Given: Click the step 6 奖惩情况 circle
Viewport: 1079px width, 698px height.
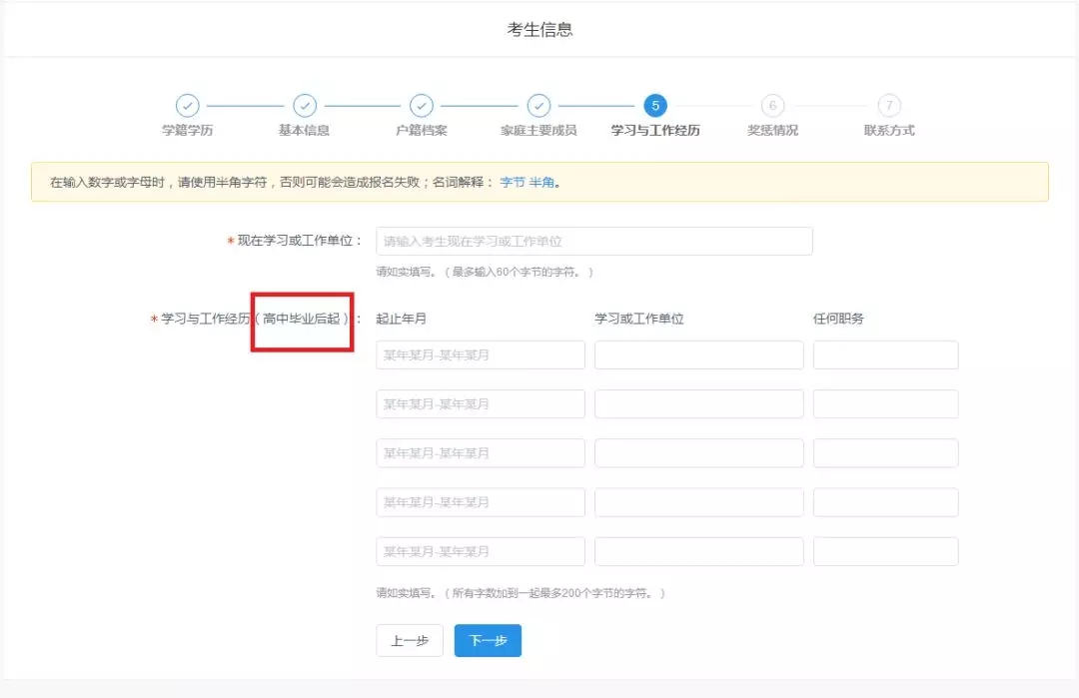Looking at the screenshot, I should click(772, 106).
